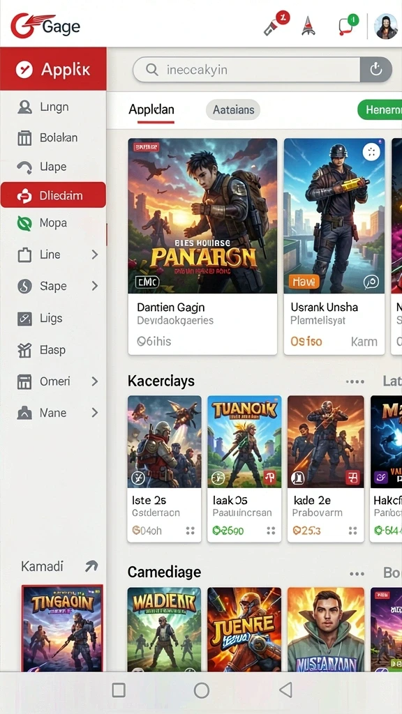This screenshot has height=714, width=402.
Task: Expand the Line sidebar chevron
Action: pyautogui.click(x=95, y=255)
